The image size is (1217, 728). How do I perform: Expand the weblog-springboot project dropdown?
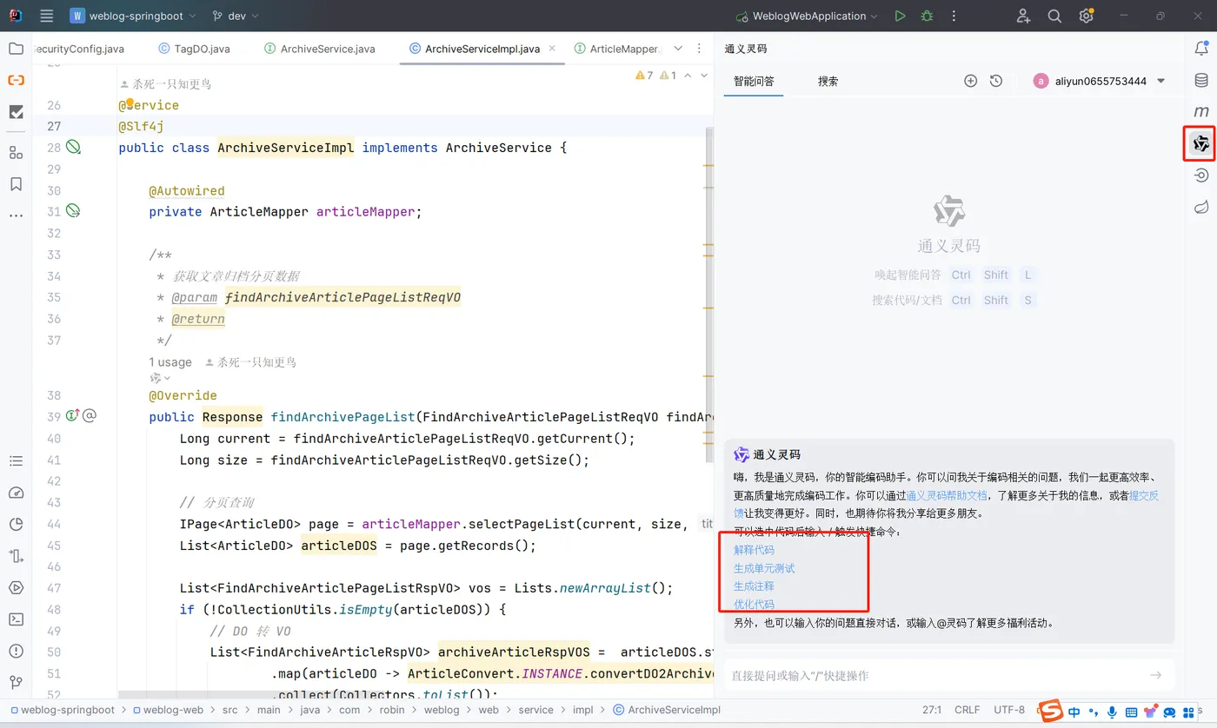click(x=133, y=16)
